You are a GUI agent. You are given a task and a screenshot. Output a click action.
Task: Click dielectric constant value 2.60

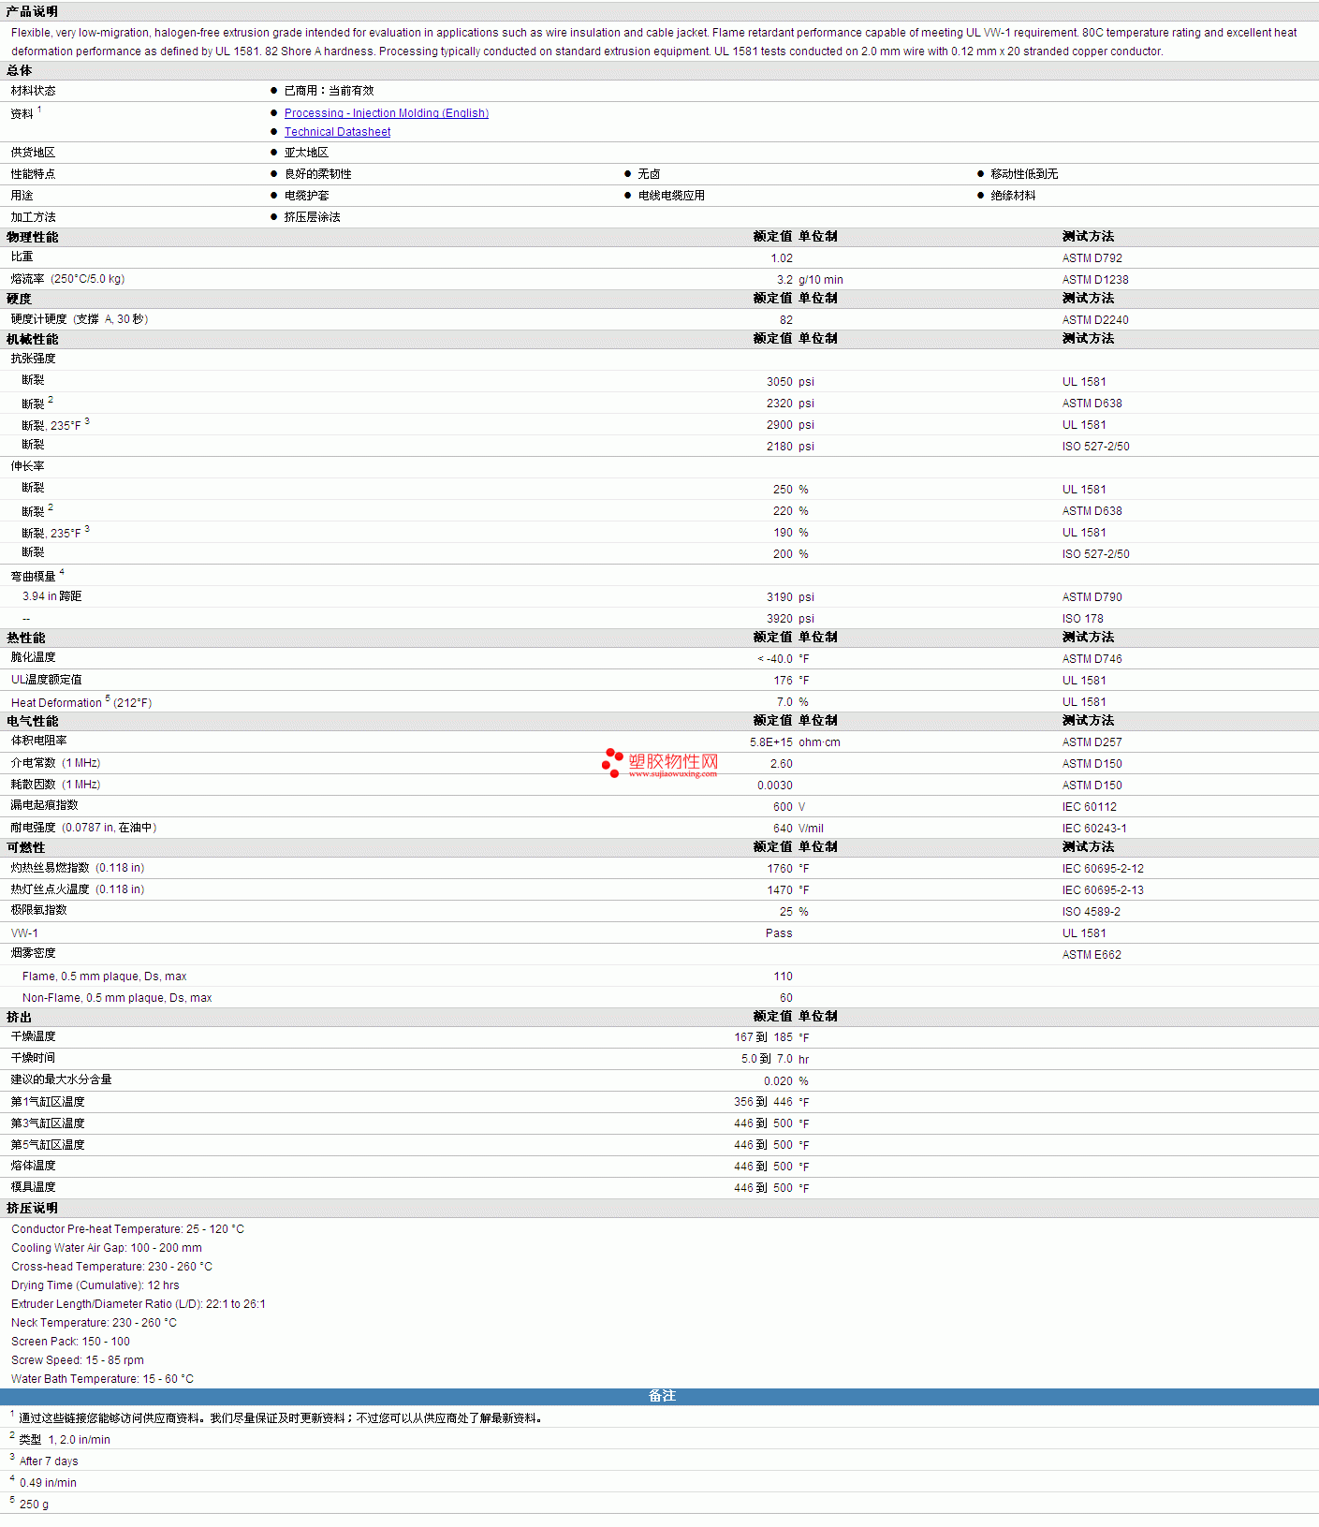782,764
